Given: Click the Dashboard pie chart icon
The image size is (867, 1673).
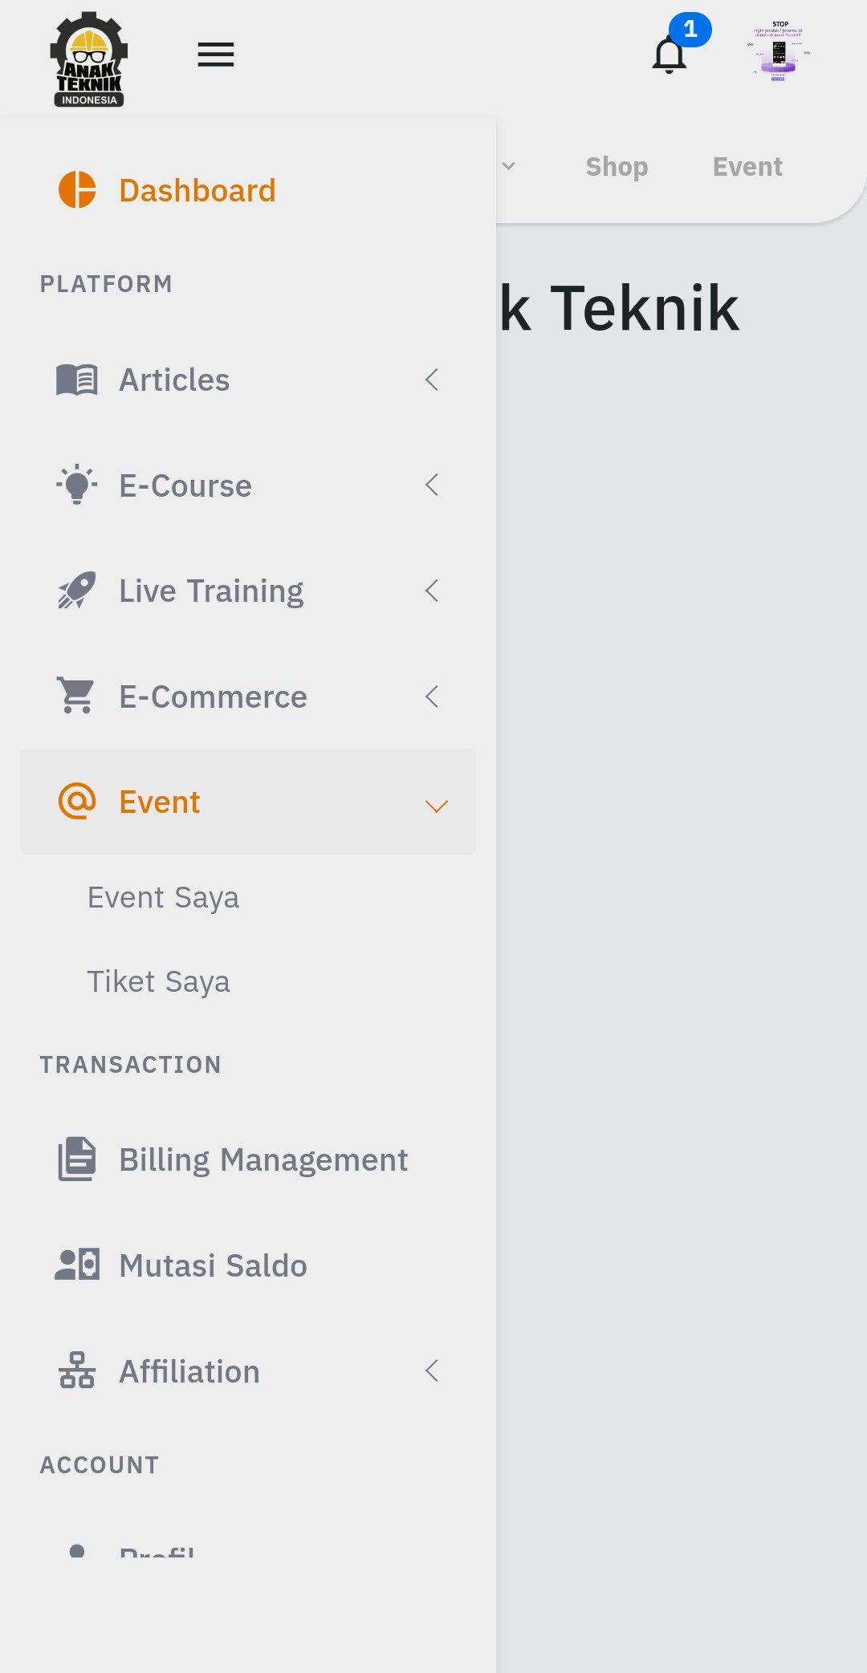Looking at the screenshot, I should (77, 190).
